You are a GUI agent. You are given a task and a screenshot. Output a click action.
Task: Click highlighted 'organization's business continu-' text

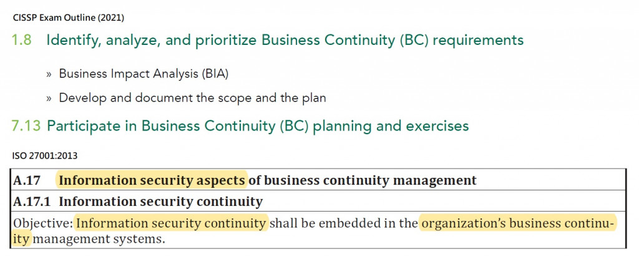click(517, 223)
